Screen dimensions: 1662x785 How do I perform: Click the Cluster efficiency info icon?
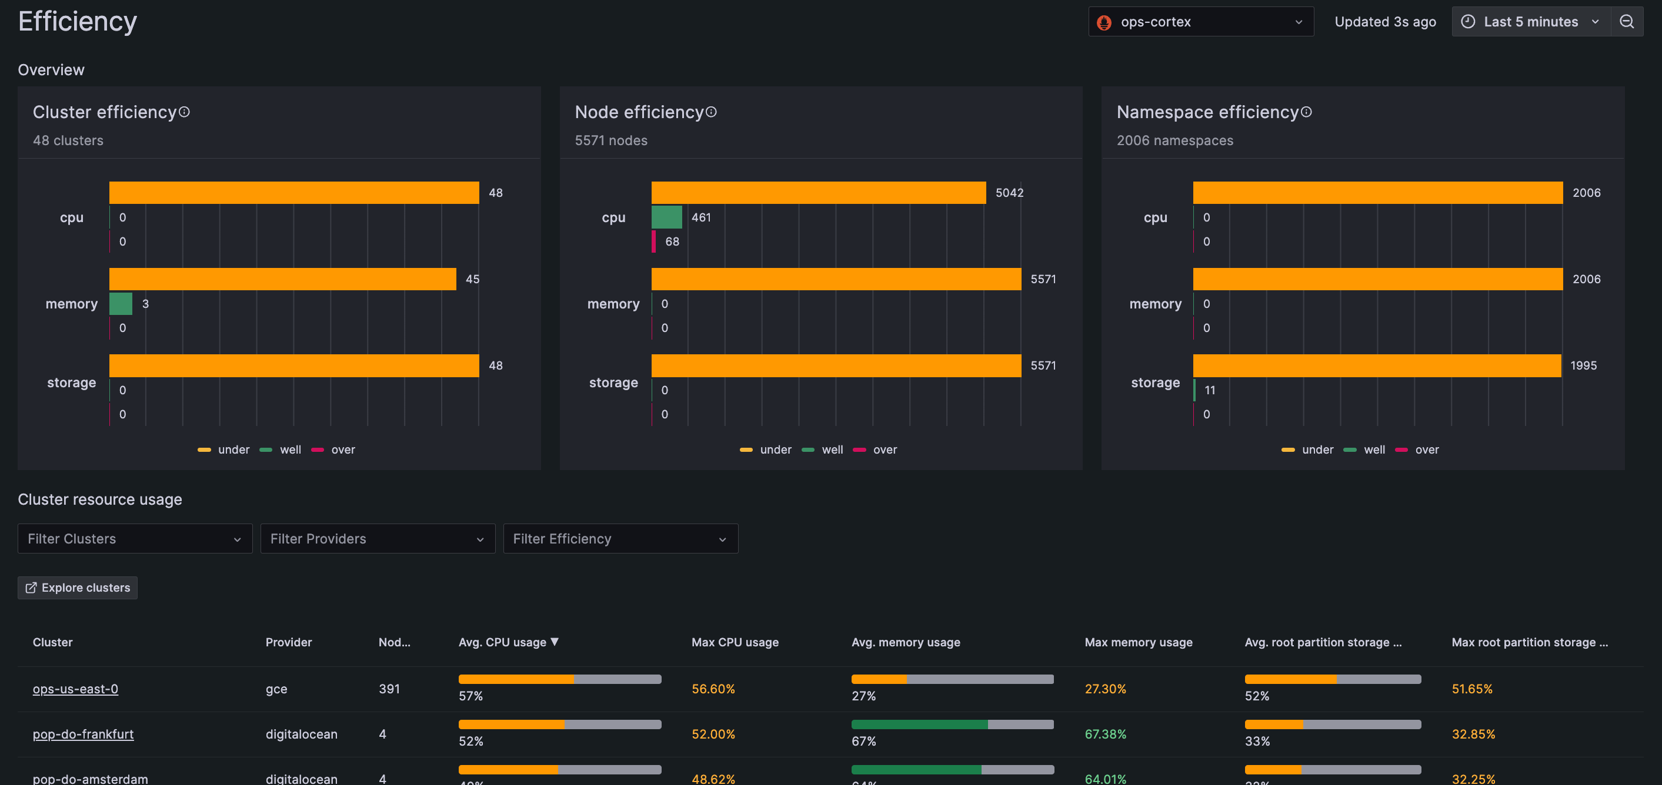185,112
